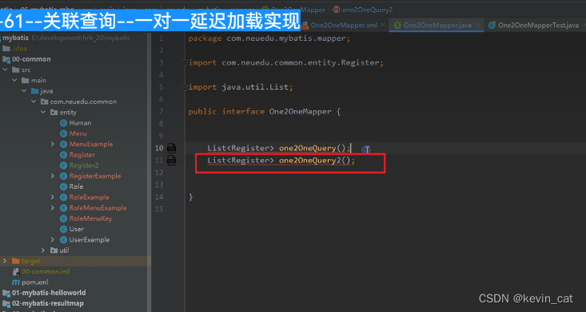
Task: Click the src folder icon
Action: pyautogui.click(x=16, y=70)
